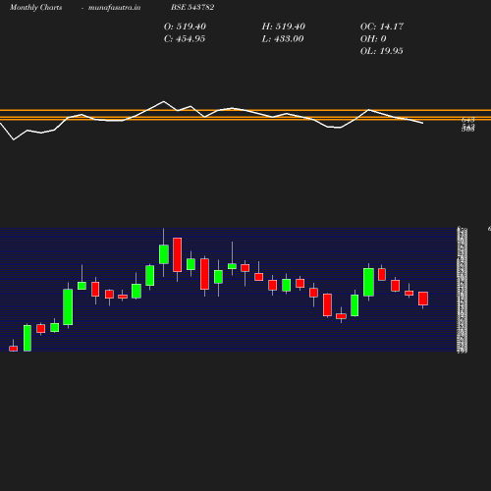Click the munafasutra.in site label

(114, 8)
